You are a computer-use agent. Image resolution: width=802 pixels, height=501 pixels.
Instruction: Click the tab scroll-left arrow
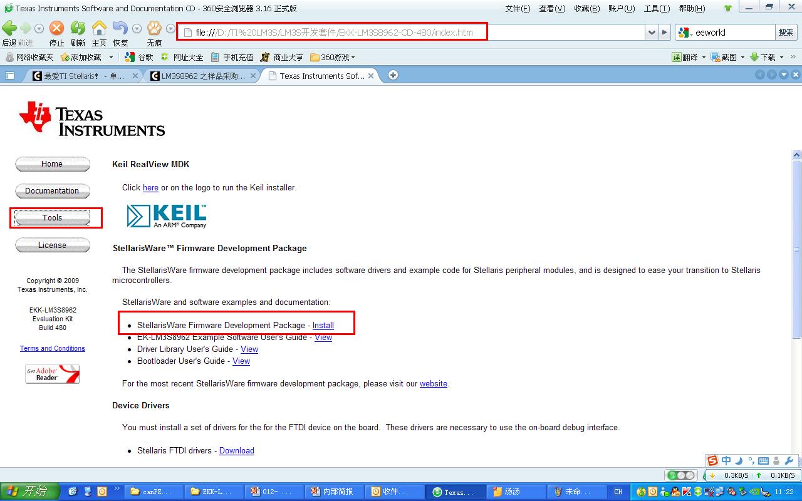(x=760, y=75)
